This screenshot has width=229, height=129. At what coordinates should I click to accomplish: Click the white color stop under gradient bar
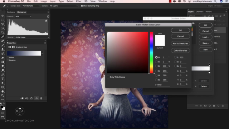point(209,72)
